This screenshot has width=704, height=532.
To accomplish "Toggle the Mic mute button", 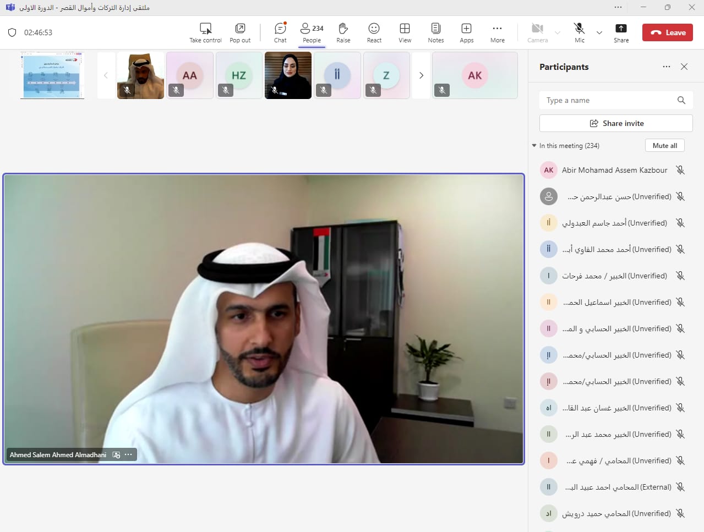I will click(x=579, y=32).
